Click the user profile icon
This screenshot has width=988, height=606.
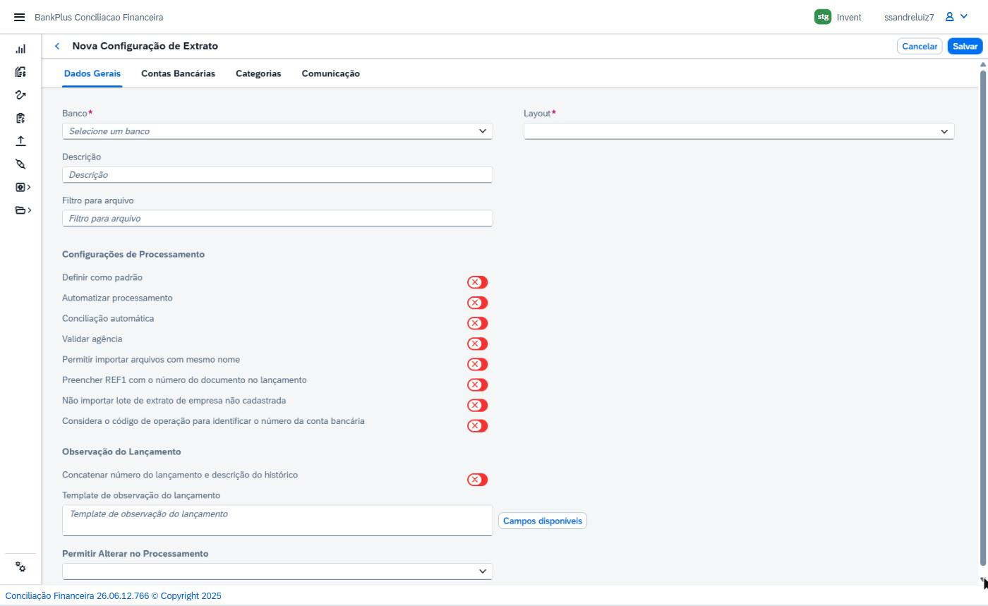950,17
